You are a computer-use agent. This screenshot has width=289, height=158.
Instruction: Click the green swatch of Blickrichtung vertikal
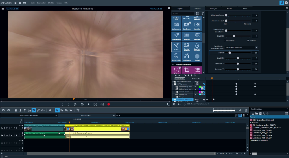200,87
